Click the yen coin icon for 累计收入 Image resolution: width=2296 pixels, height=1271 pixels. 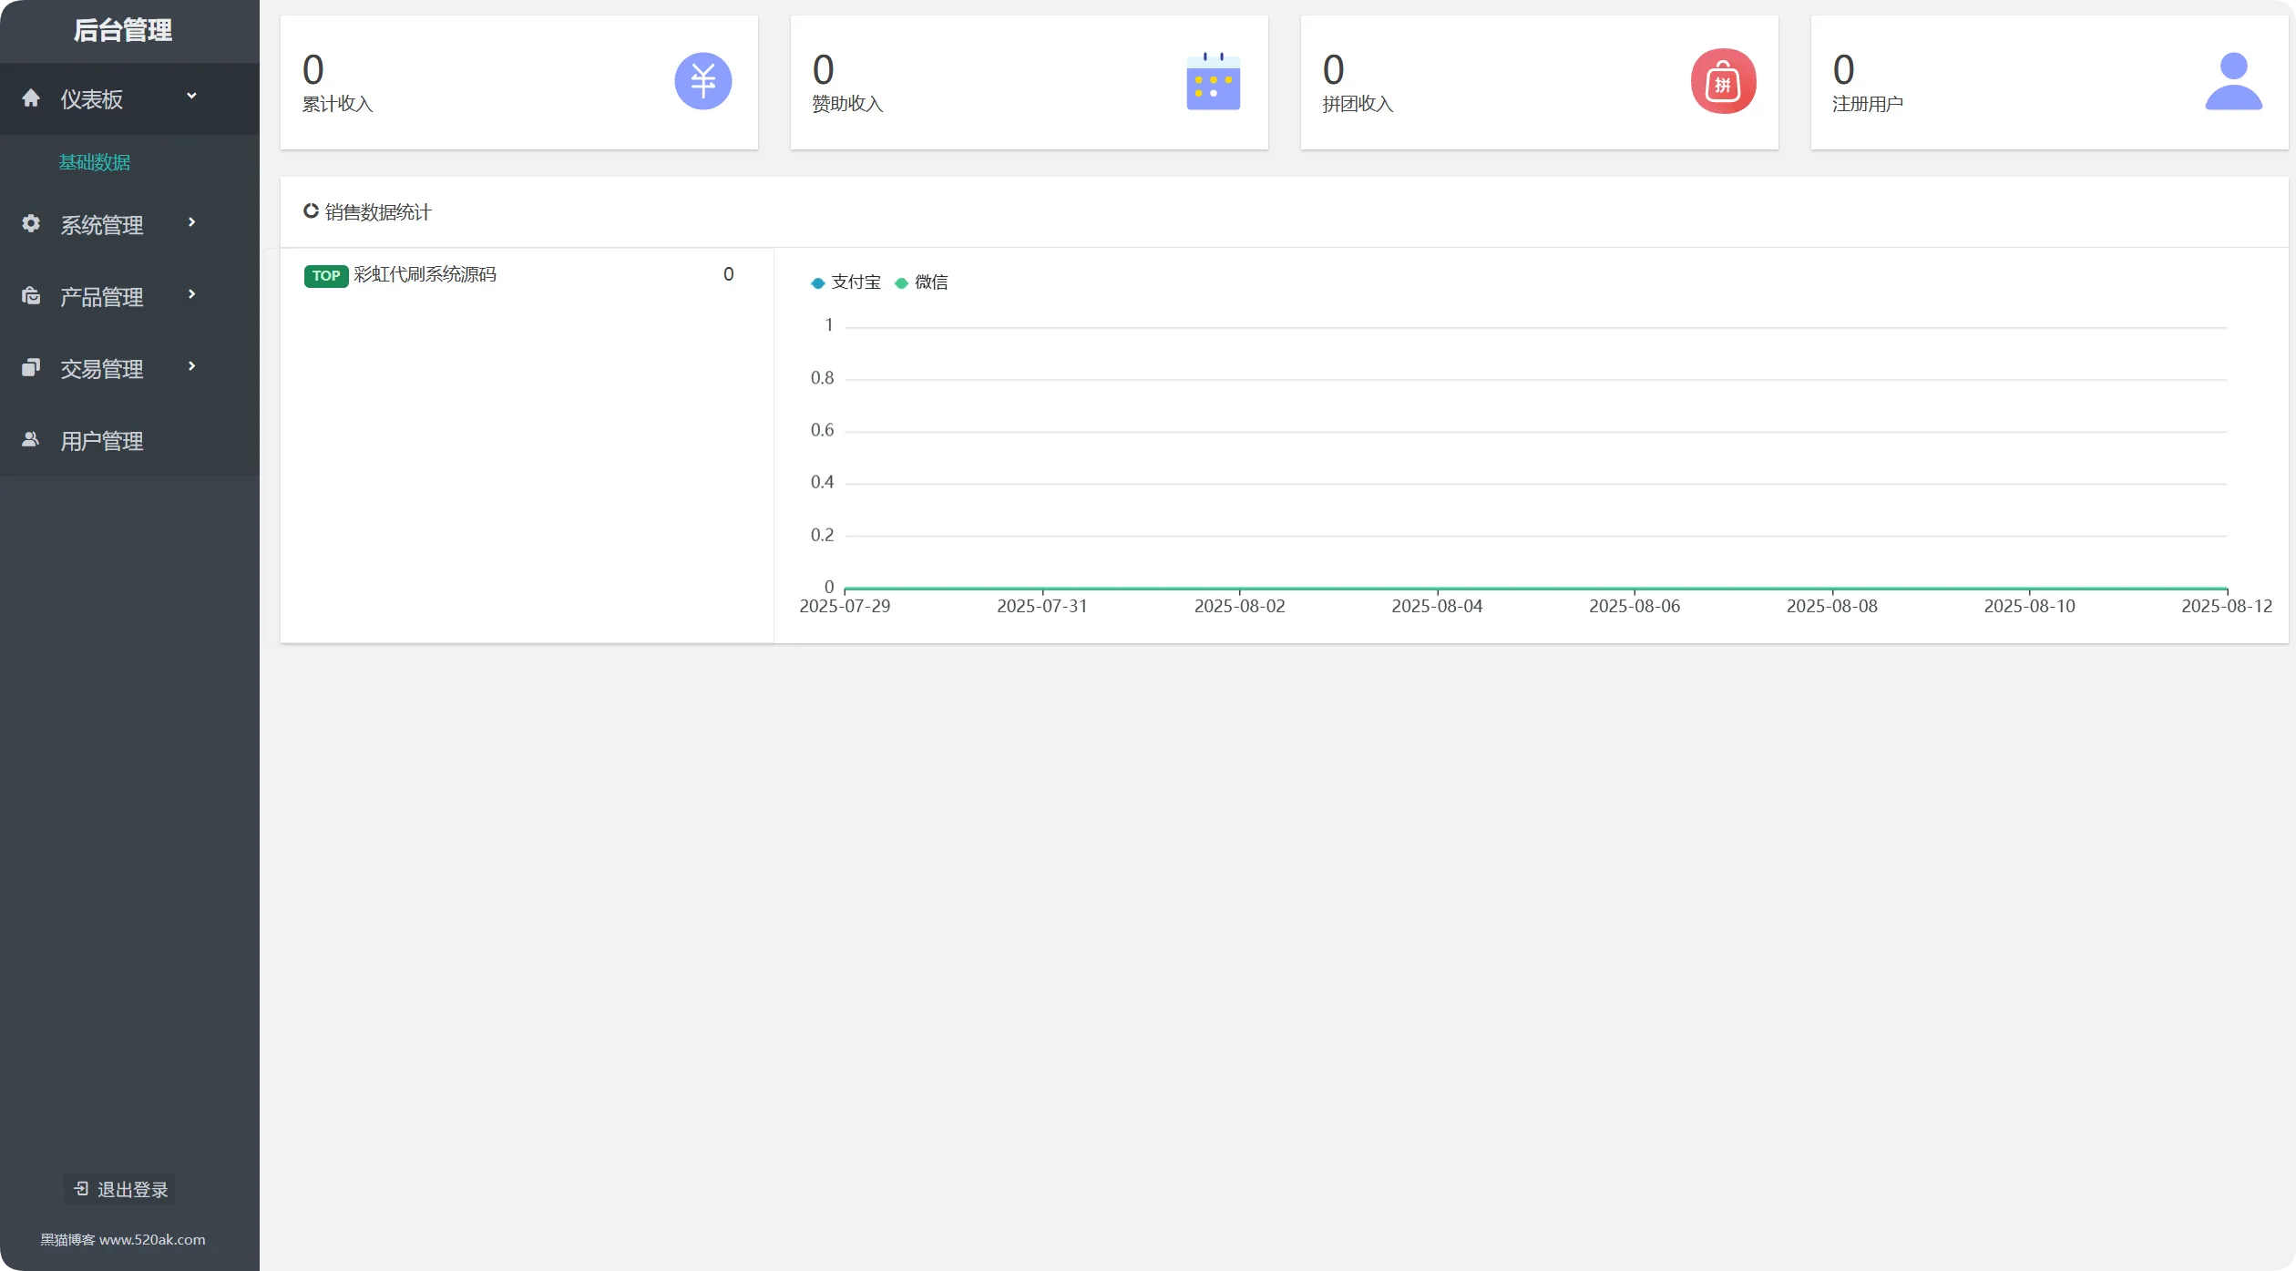(x=702, y=81)
